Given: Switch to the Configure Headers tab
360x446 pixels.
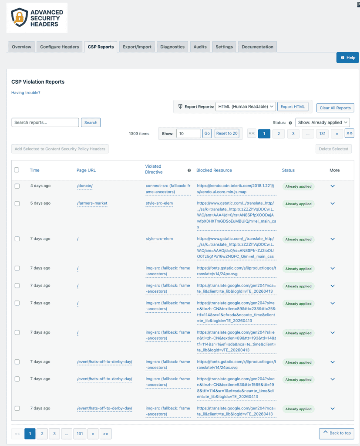Looking at the screenshot, I should point(59,47).
